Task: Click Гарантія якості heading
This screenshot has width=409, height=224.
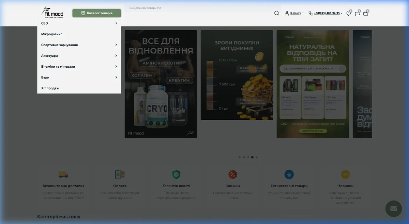Action: (x=176, y=186)
